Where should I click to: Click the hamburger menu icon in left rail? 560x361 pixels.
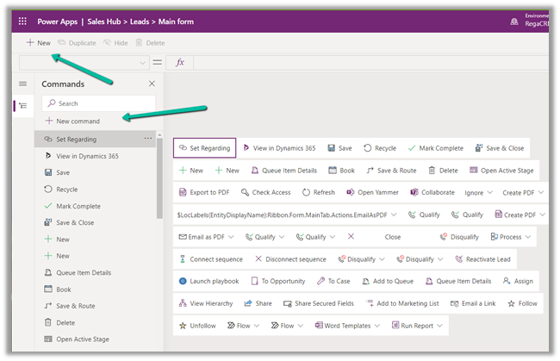click(22, 84)
